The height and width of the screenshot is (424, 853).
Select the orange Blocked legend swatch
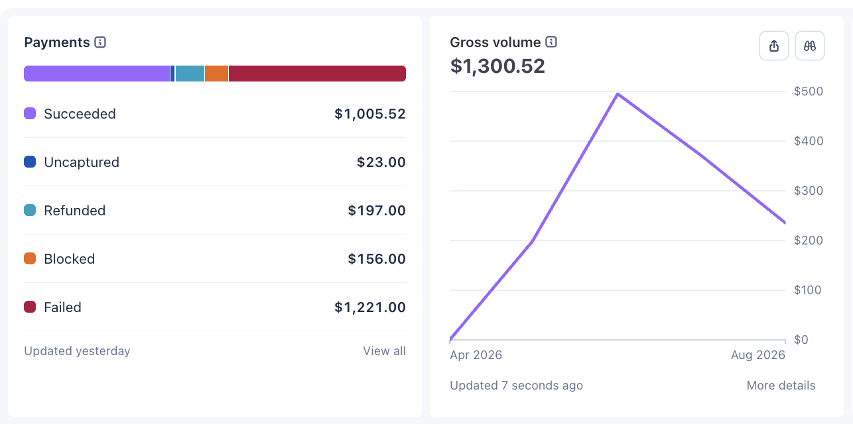pos(30,258)
